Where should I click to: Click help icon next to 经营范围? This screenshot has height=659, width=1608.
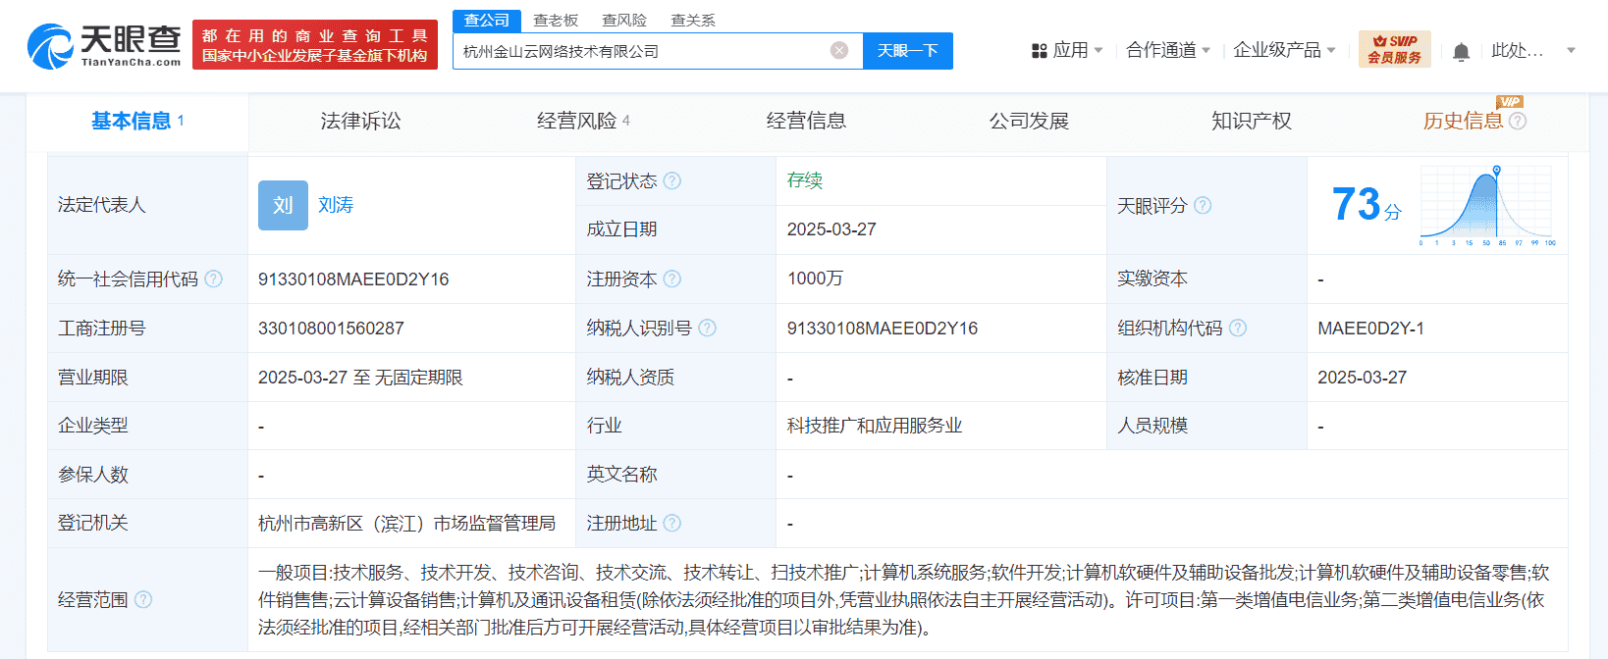143,599
